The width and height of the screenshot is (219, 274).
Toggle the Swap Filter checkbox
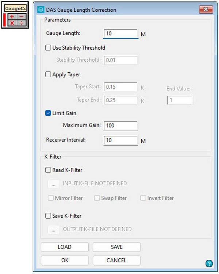97,198
